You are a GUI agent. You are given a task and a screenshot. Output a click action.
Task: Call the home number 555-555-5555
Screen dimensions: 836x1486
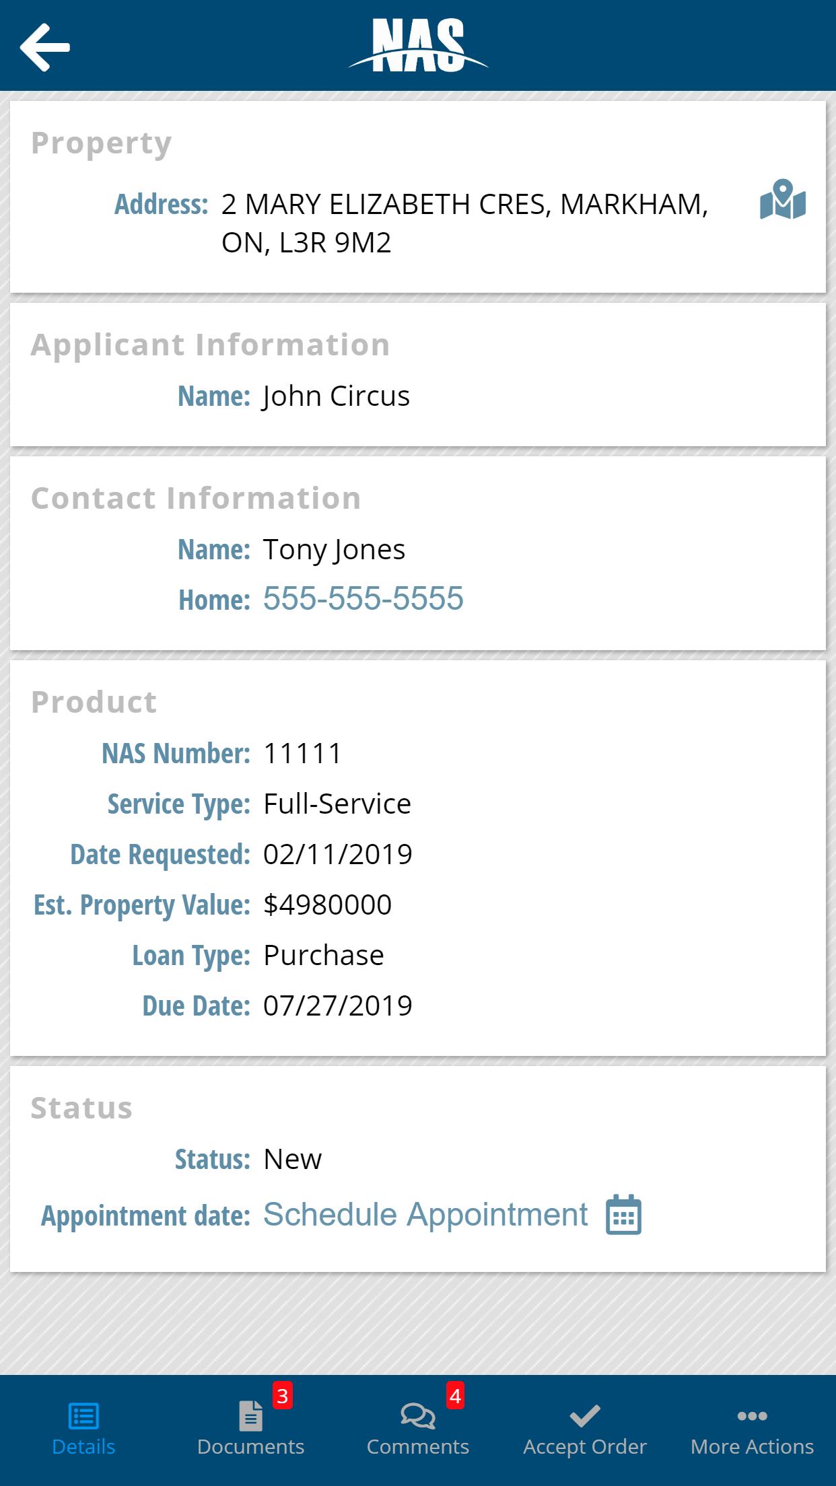click(363, 598)
